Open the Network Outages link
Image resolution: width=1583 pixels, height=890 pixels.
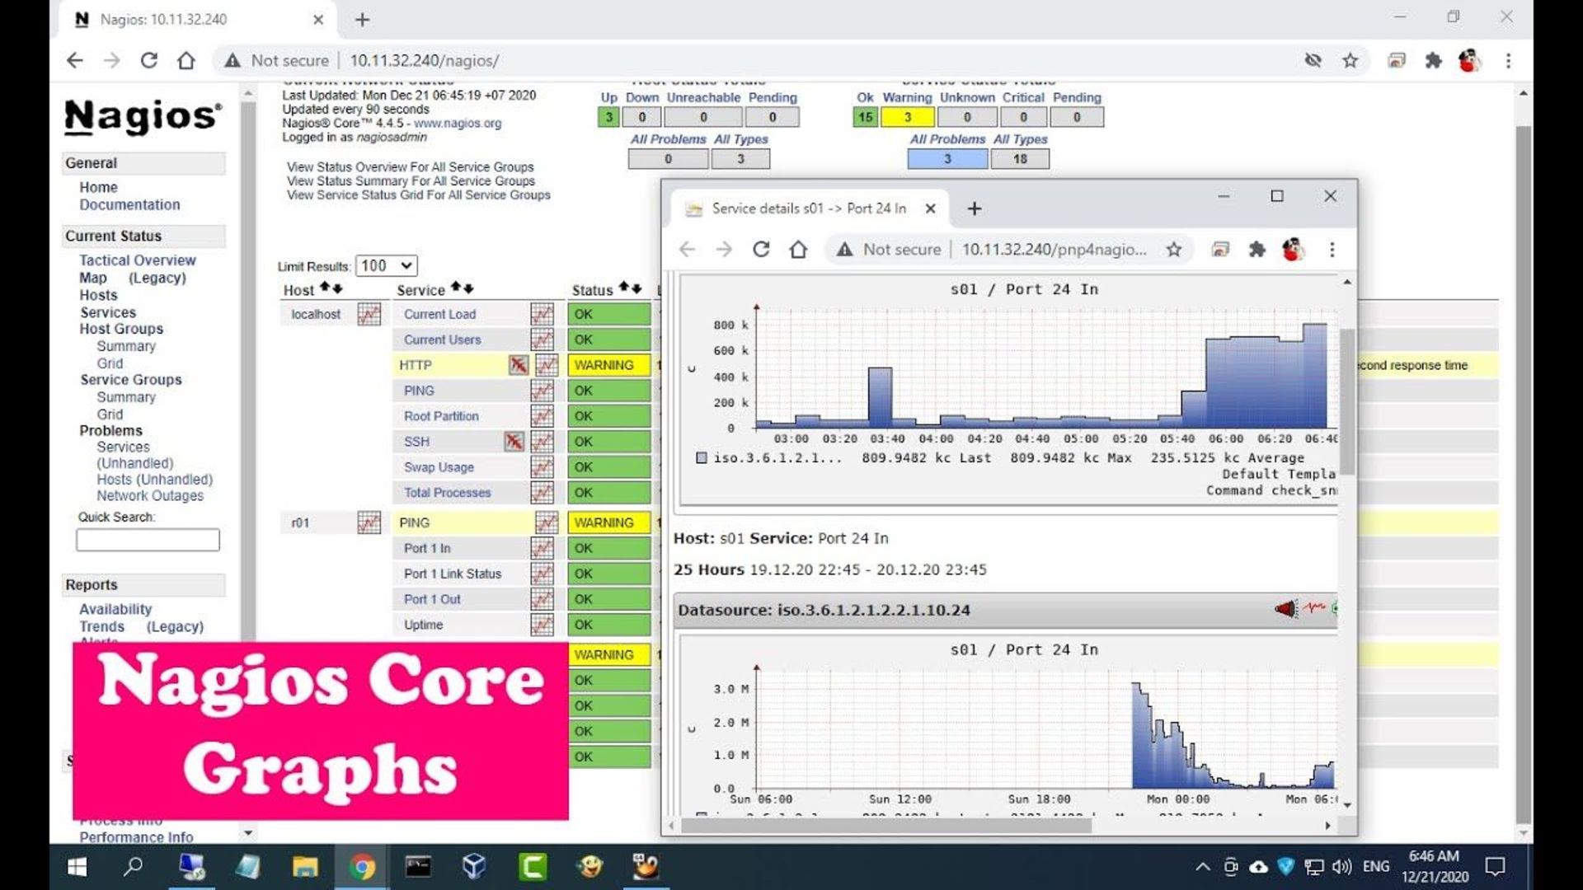[150, 495]
